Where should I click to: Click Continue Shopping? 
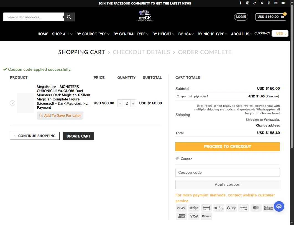pos(35,136)
